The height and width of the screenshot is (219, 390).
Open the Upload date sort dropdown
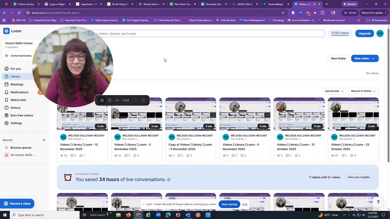[334, 91]
